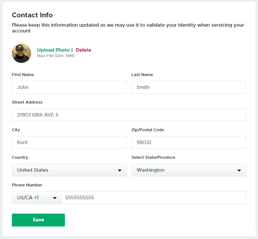
Task: Click the Phone Number input showing 5555555555
Action: pos(154,198)
